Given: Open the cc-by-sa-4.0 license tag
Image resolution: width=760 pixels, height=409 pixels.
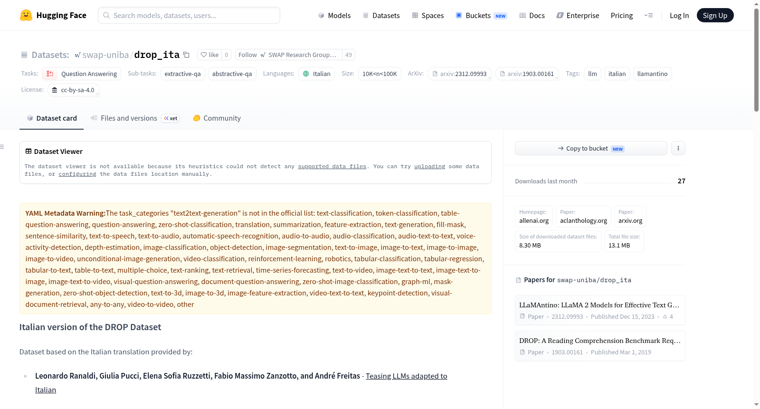Looking at the screenshot, I should 74,90.
